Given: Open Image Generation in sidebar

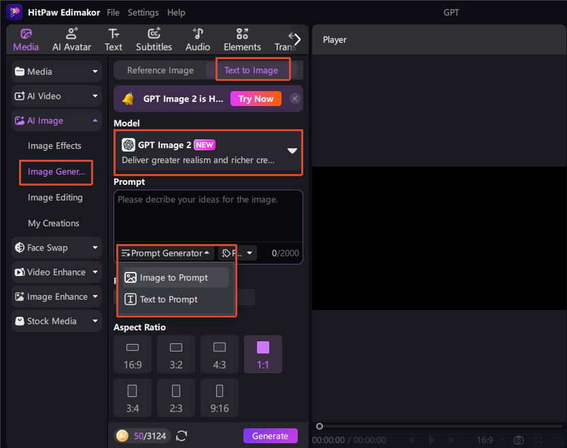Looking at the screenshot, I should (x=56, y=172).
